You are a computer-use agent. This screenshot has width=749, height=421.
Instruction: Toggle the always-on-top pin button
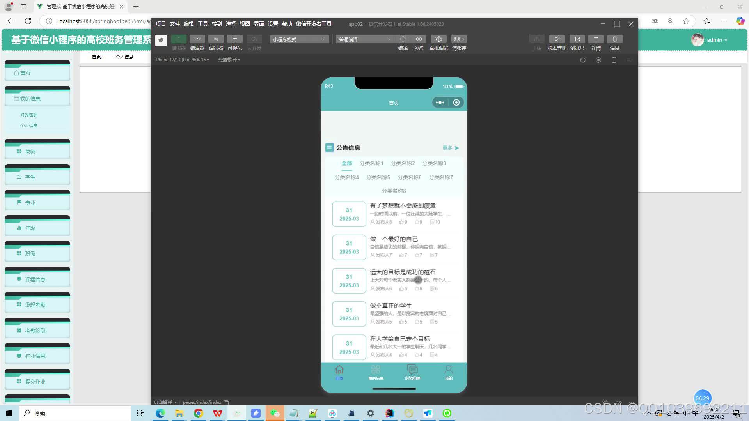point(161,40)
